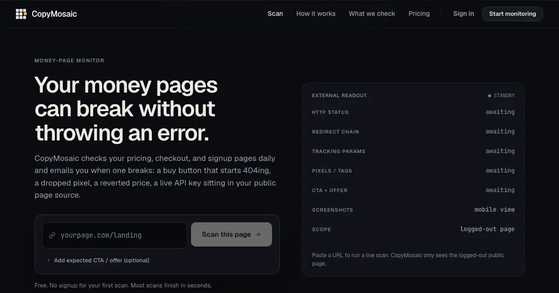The width and height of the screenshot is (559, 293).
Task: Click the link icon in the URL field
Action: 52,235
